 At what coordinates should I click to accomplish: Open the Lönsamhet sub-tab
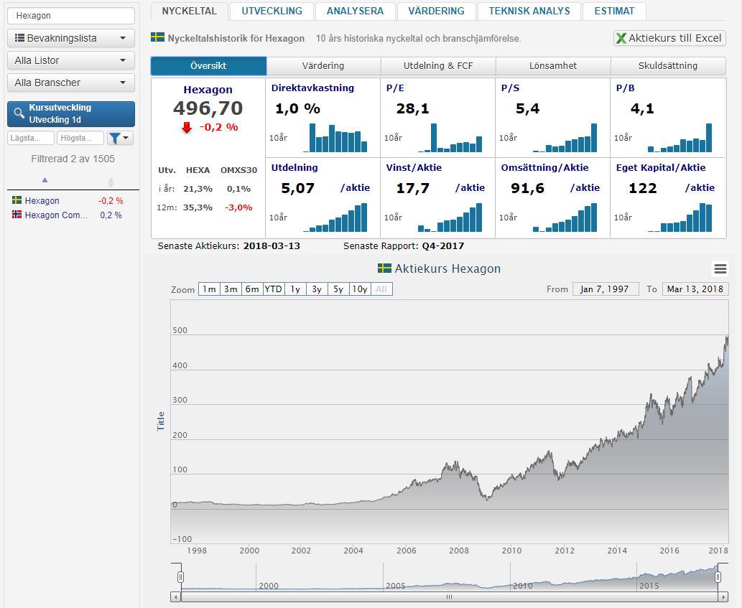[552, 66]
